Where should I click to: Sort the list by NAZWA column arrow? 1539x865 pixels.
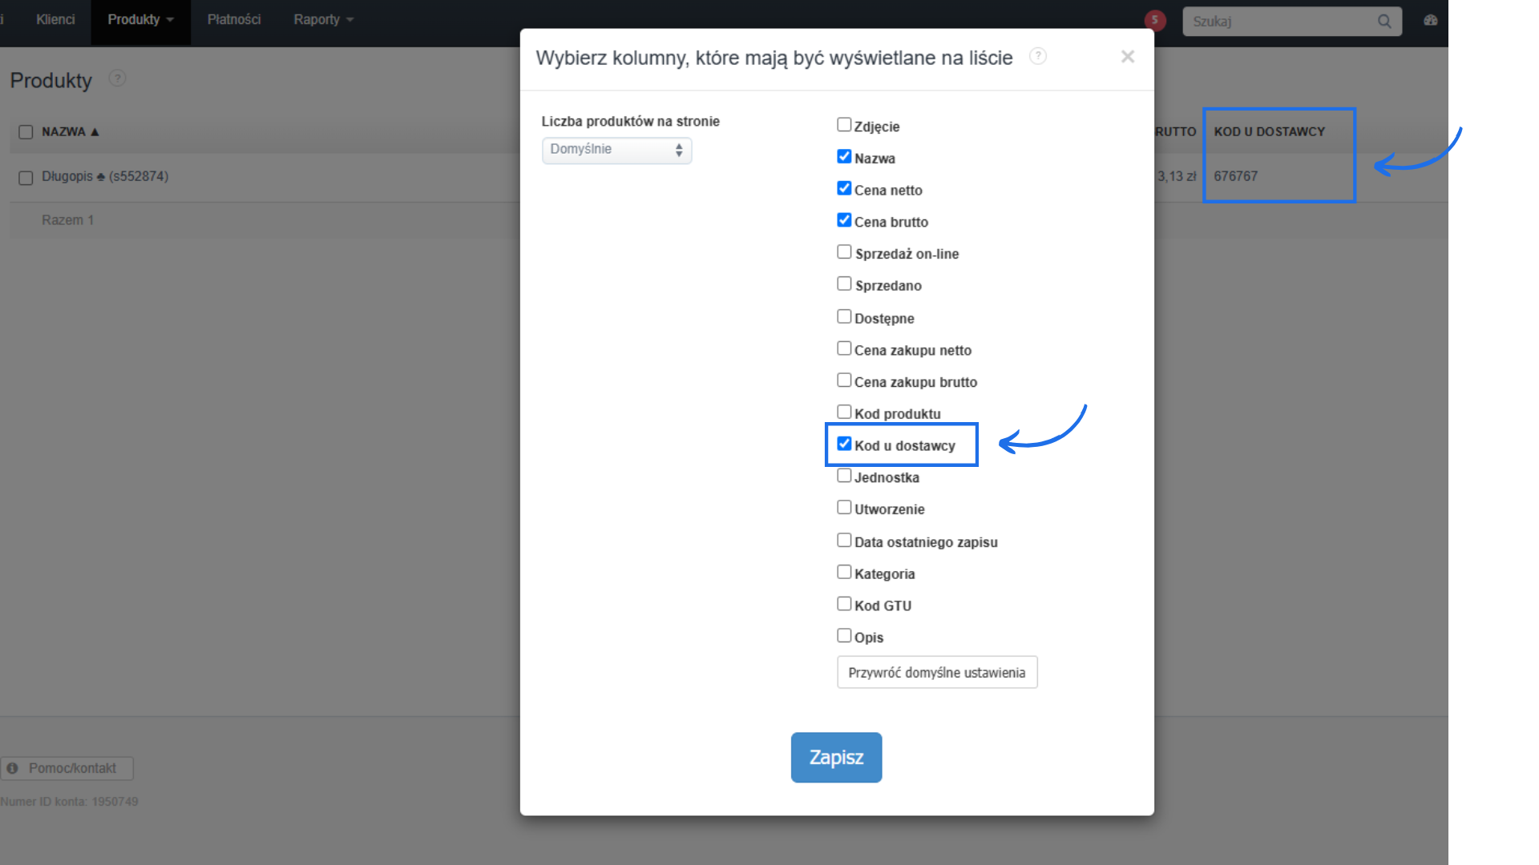[95, 132]
